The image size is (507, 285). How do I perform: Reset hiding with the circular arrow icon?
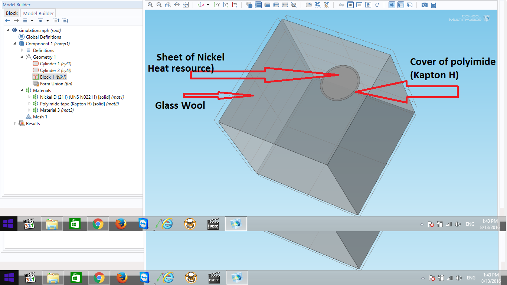pos(377,5)
